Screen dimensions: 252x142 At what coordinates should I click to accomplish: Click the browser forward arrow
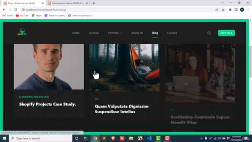[10, 9]
